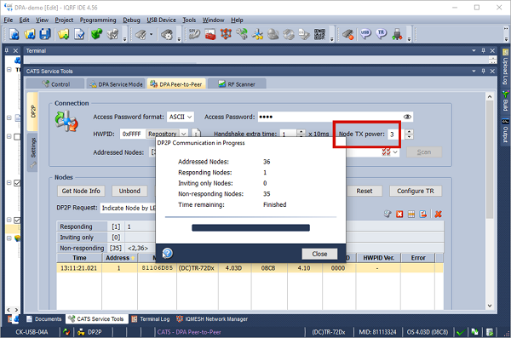Decrease Node TX power with stepper down arrow
This screenshot has width=511, height=338.
tap(409, 136)
